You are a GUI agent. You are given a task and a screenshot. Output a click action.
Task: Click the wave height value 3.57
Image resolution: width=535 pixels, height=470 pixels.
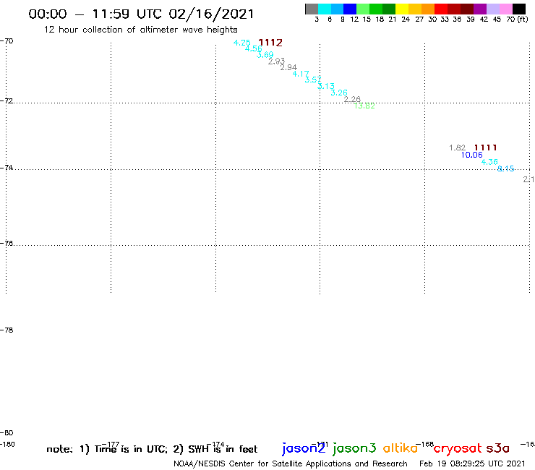click(313, 80)
